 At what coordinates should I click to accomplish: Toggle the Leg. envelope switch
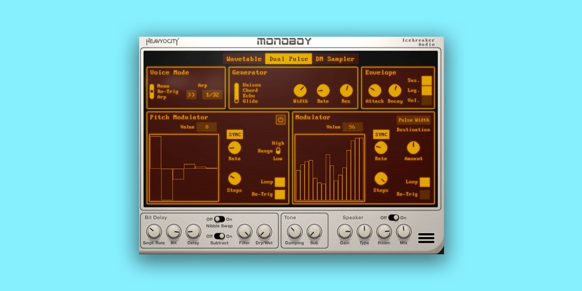pos(427,91)
